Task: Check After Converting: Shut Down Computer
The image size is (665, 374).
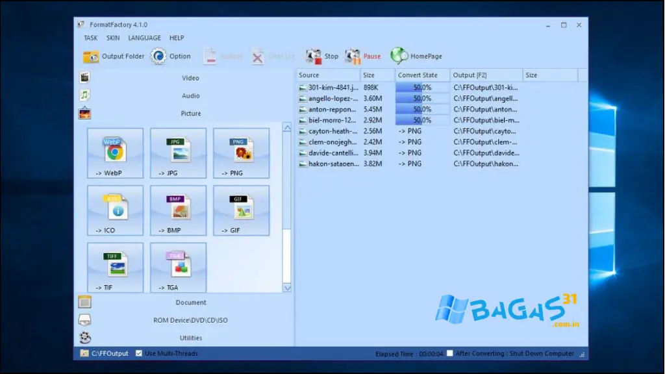Action: point(449,353)
